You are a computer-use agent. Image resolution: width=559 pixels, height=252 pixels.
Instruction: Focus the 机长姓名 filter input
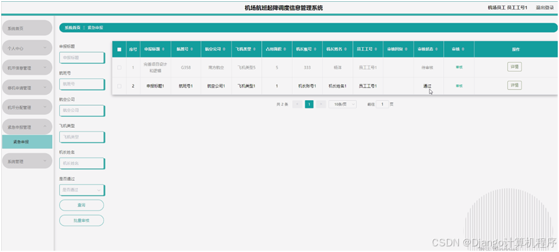coord(82,163)
